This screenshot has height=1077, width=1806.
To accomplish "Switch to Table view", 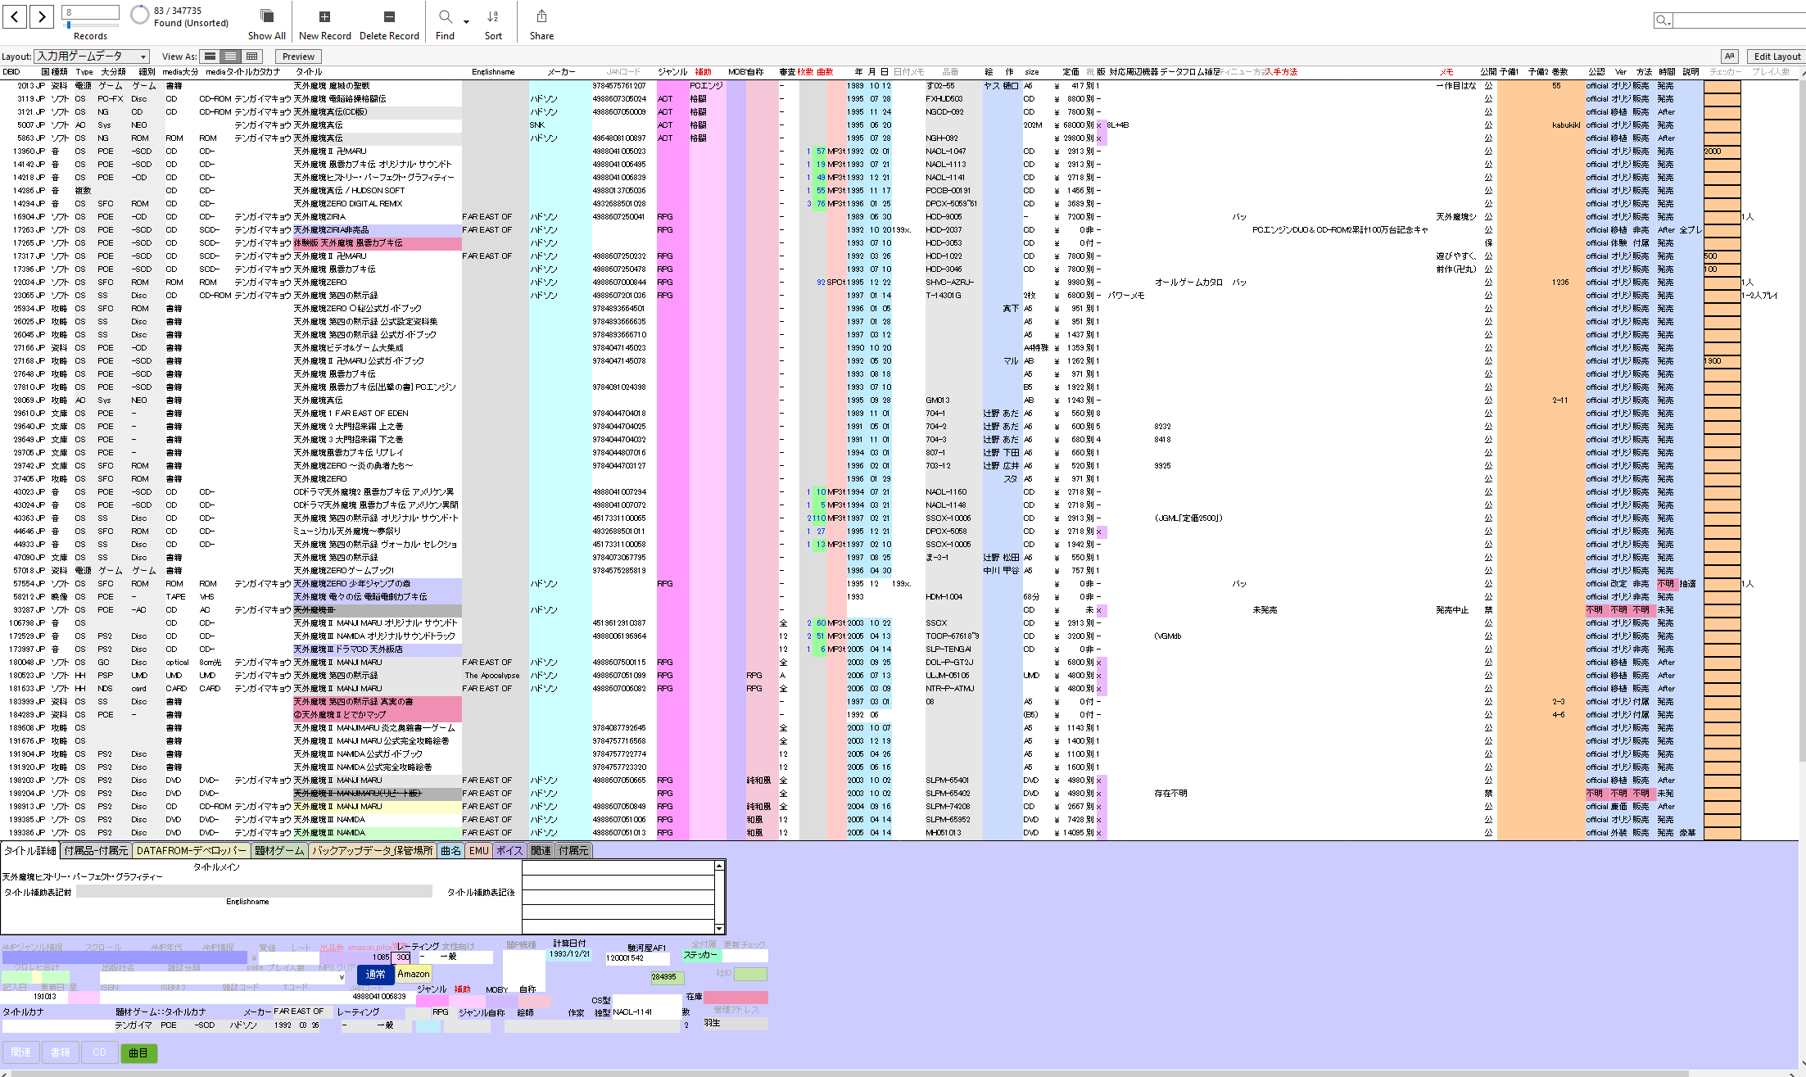I will pyautogui.click(x=251, y=57).
